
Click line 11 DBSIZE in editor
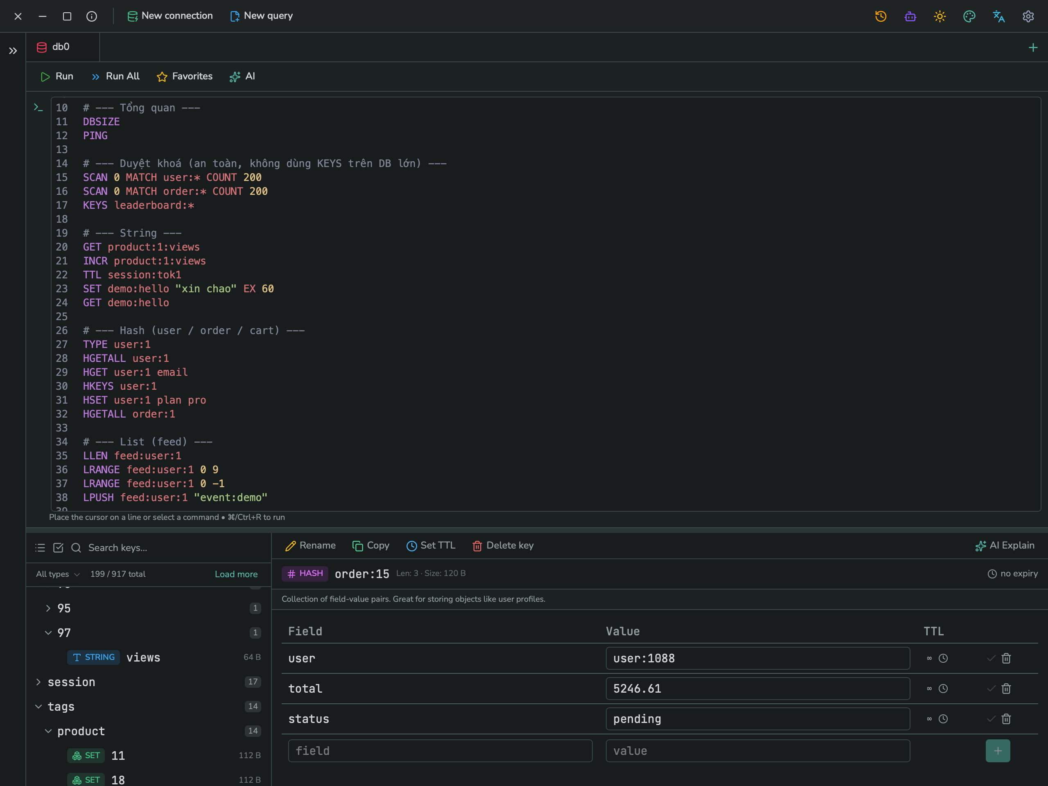(102, 122)
